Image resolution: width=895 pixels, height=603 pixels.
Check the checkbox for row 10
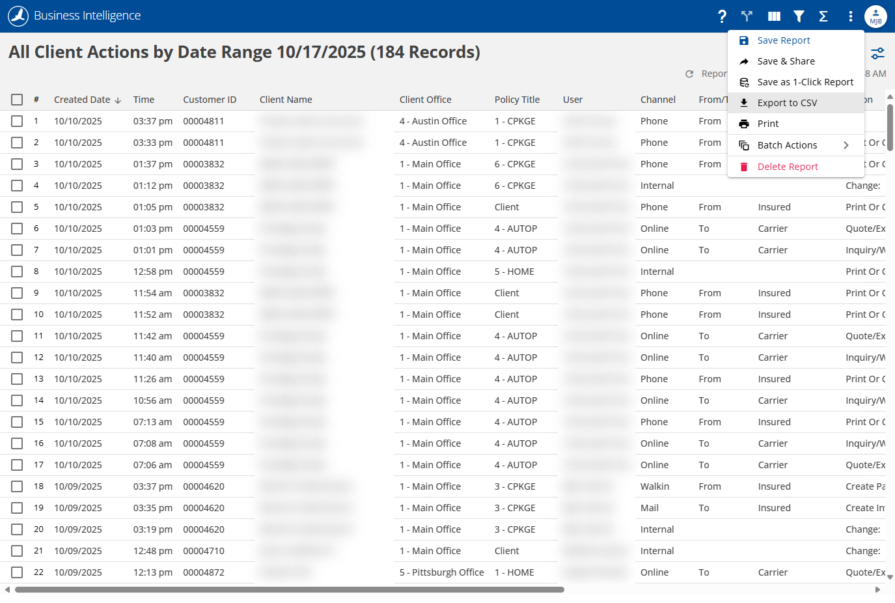[x=17, y=315]
